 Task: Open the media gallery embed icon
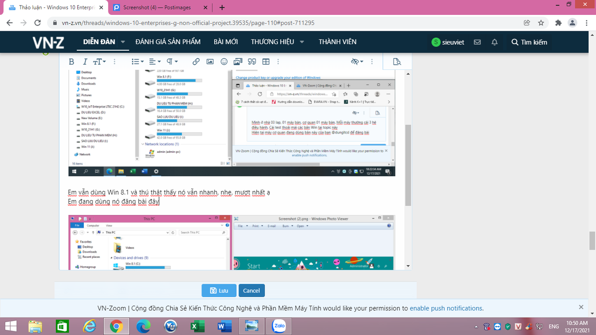[x=237, y=61]
